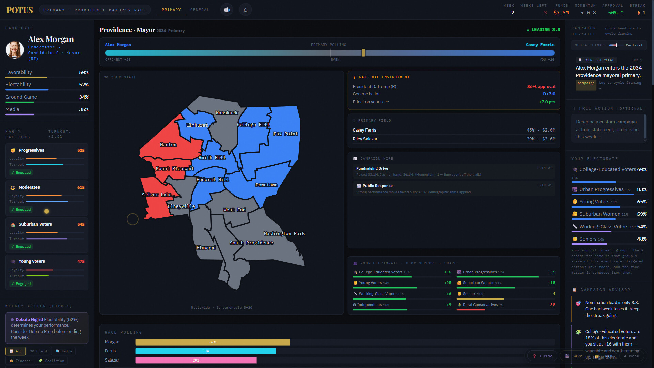This screenshot has width=654, height=368.
Task: Click Alex Morgan's candidate portrait
Action: [x=15, y=49]
